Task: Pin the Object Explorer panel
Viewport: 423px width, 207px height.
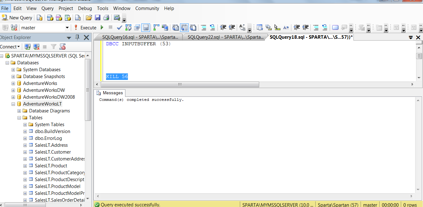Action: coord(78,37)
